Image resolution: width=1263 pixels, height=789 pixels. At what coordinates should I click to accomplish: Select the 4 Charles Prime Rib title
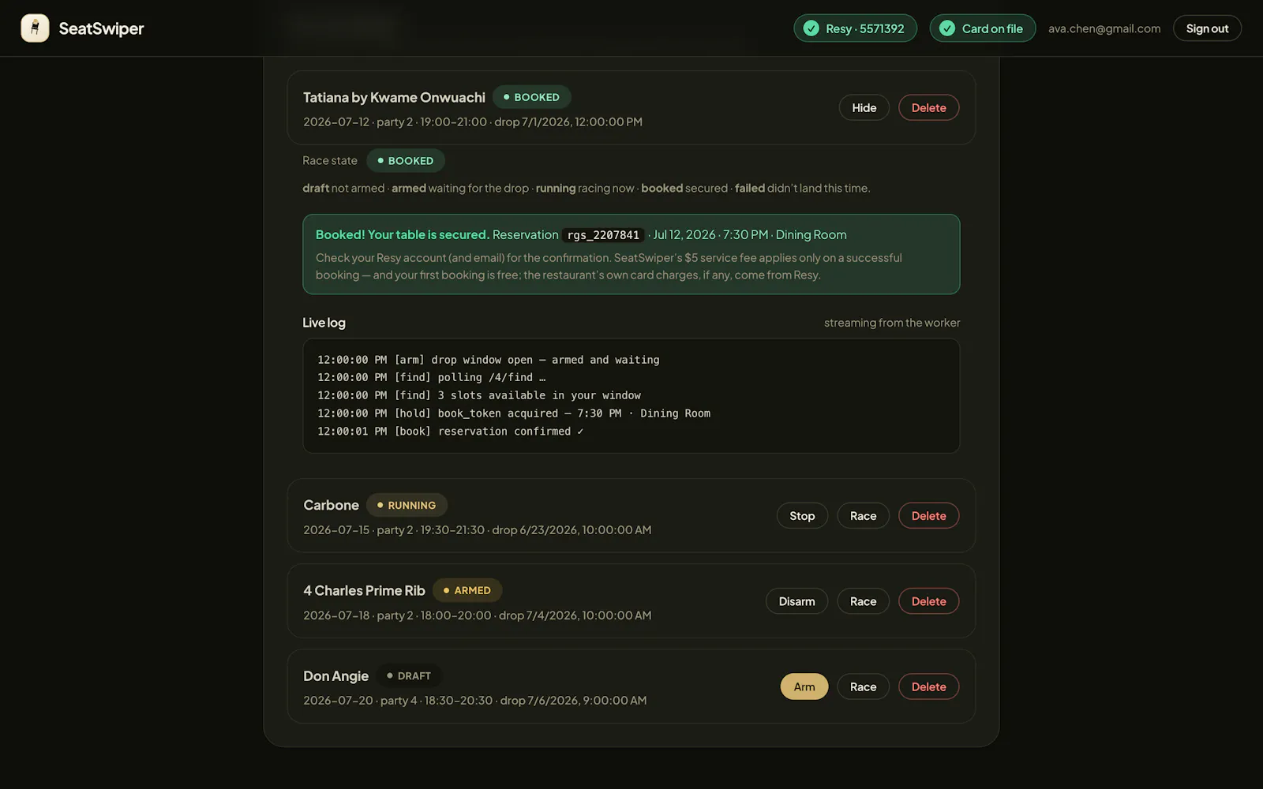coord(364,590)
